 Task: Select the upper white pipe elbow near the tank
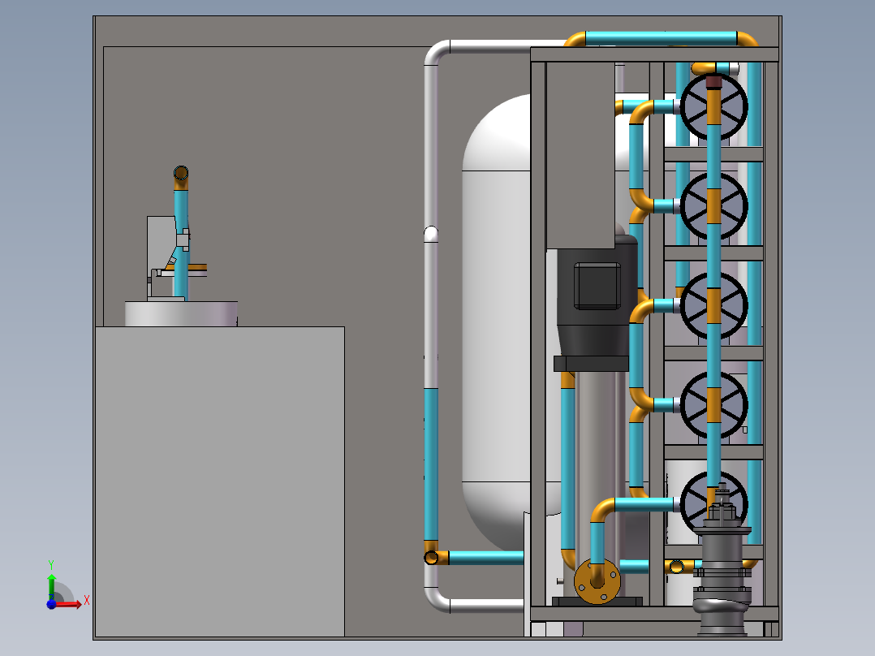point(437,52)
